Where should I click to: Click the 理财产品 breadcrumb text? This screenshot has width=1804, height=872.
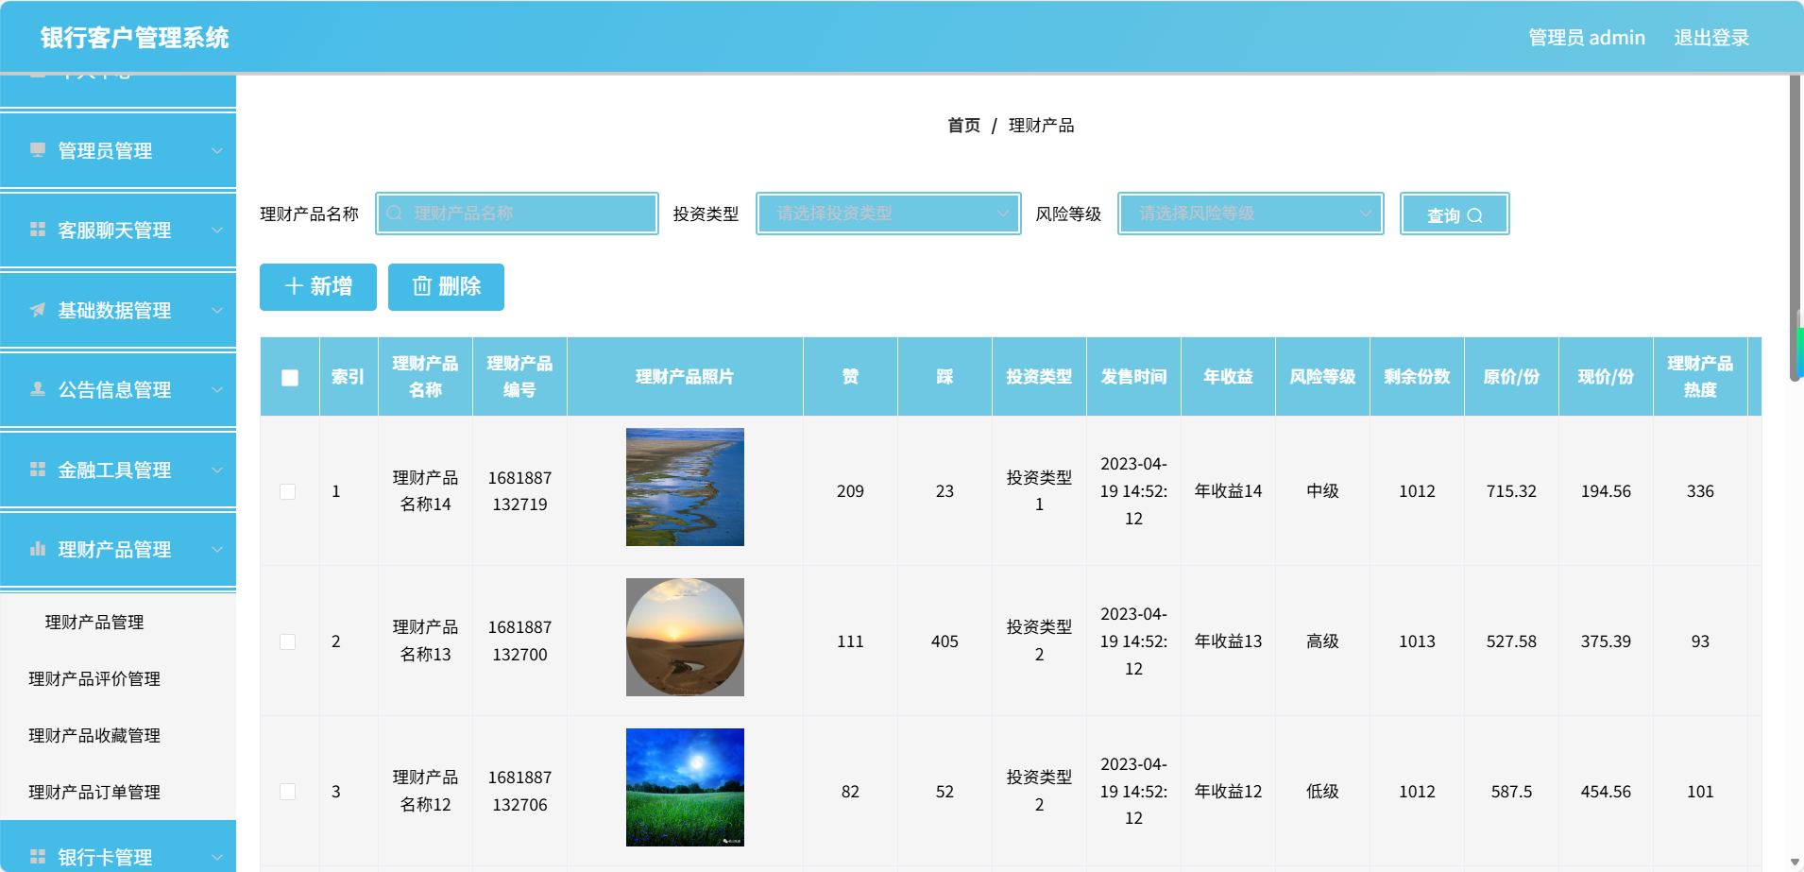[x=1041, y=126]
